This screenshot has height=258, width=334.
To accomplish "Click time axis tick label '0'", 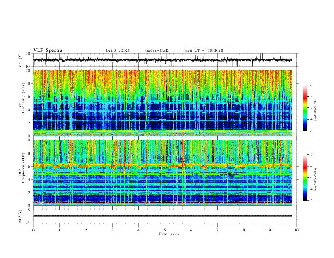I will pyautogui.click(x=33, y=230).
